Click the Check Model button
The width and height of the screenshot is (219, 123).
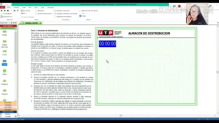[x=7, y=14]
